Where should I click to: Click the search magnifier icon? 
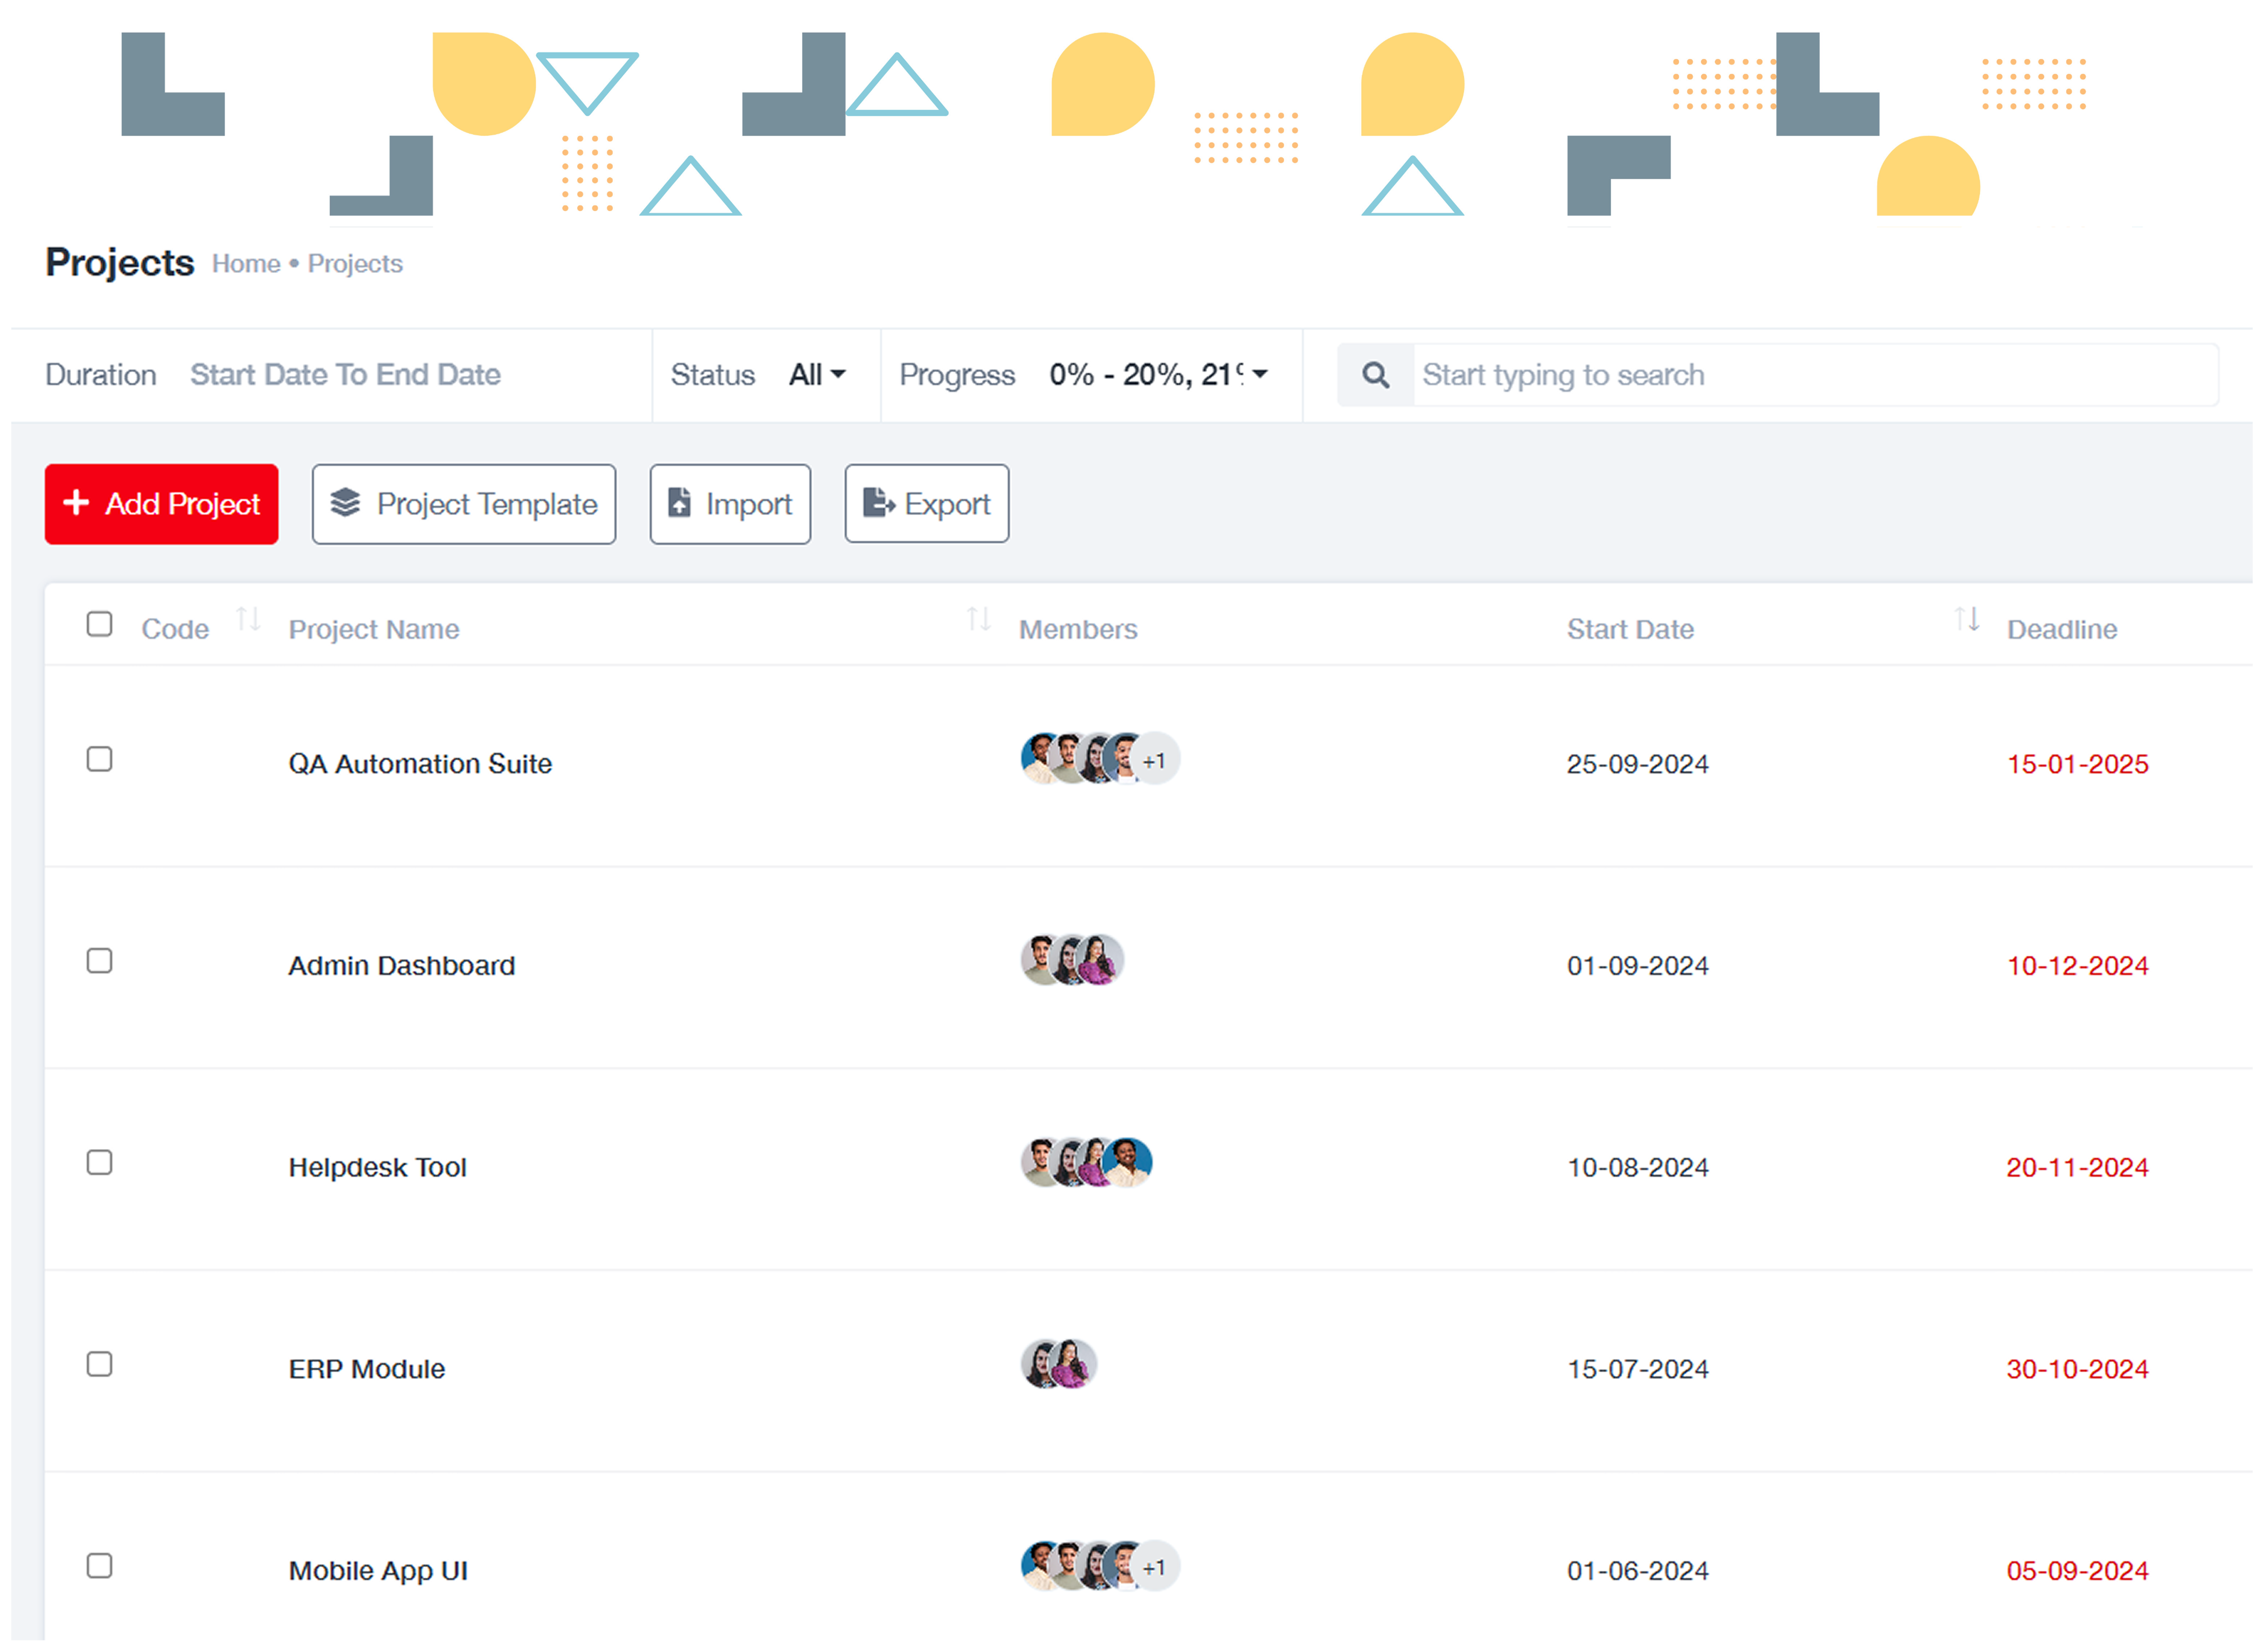click(1375, 375)
